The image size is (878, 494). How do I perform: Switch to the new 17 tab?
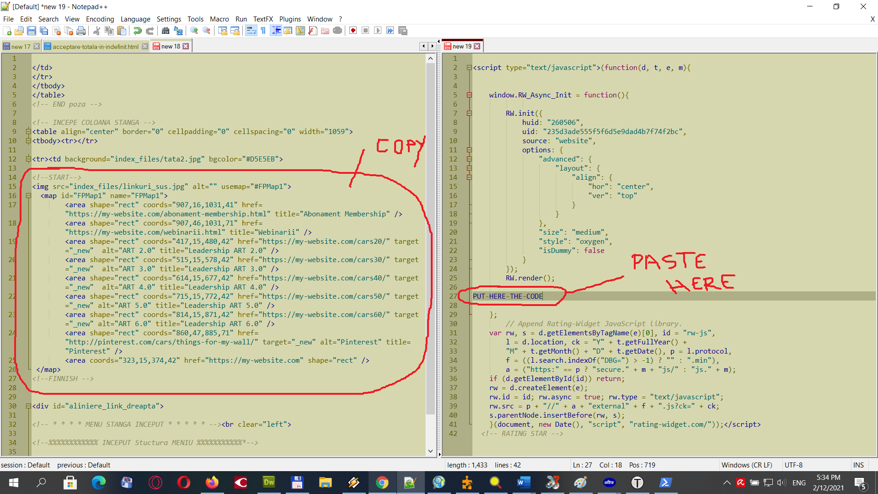coord(21,47)
